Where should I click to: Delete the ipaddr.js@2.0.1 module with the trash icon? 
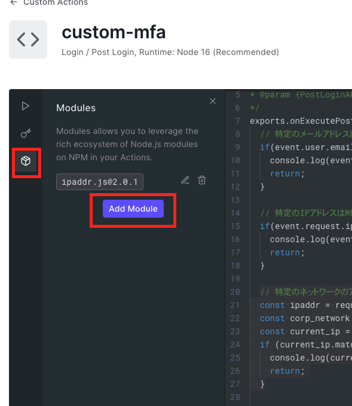(x=202, y=180)
